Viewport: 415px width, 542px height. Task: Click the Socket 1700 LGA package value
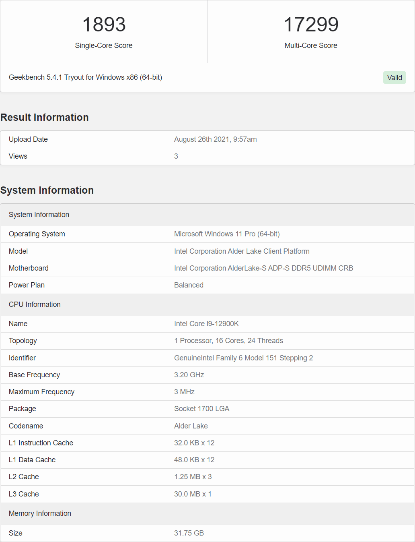tap(201, 409)
